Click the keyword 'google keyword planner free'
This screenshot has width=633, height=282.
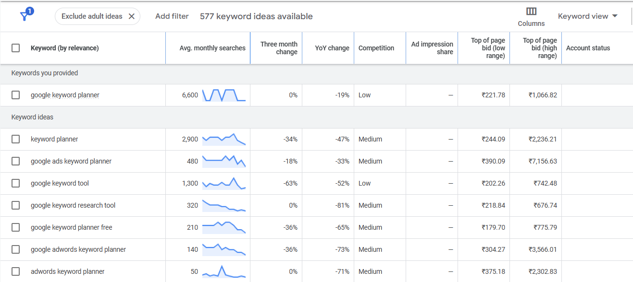[x=72, y=227]
